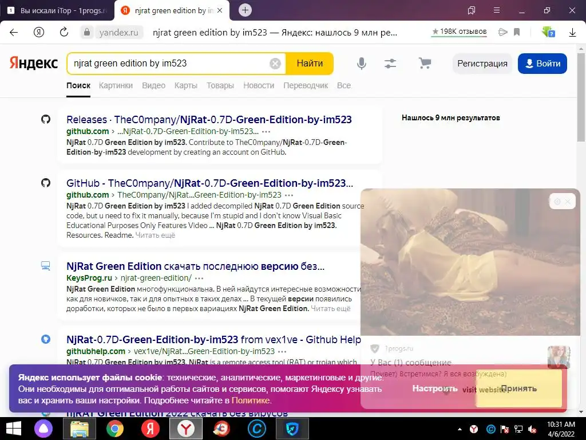Select the Картинки search tab
Viewport: 586px width, 440px height.
[116, 85]
